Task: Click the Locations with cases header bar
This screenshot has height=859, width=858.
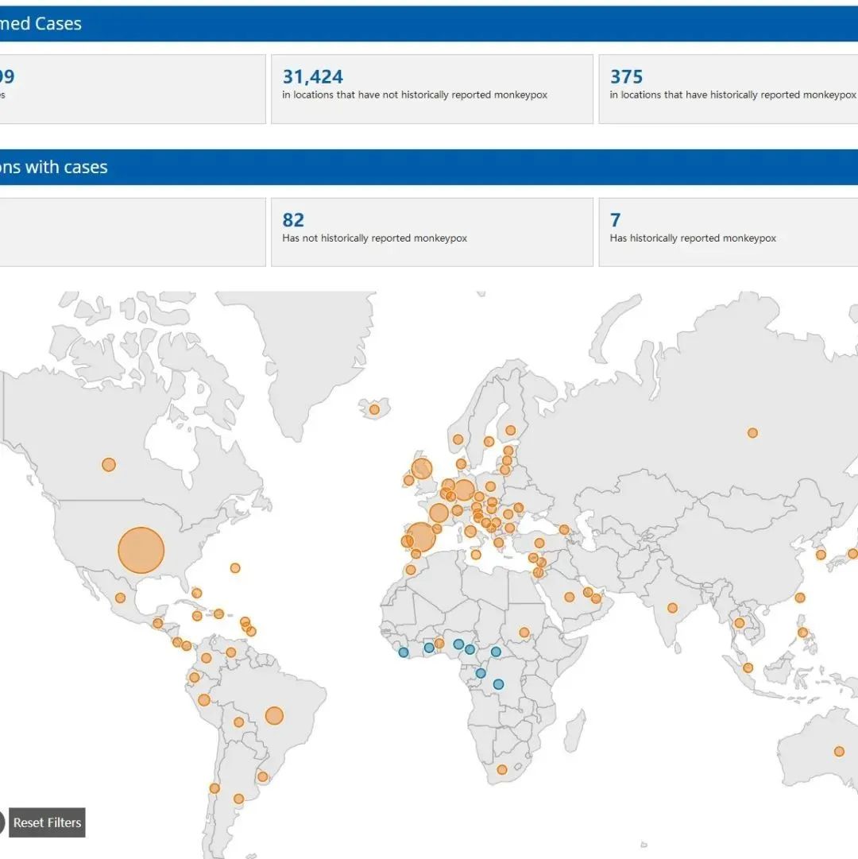Action: point(429,167)
